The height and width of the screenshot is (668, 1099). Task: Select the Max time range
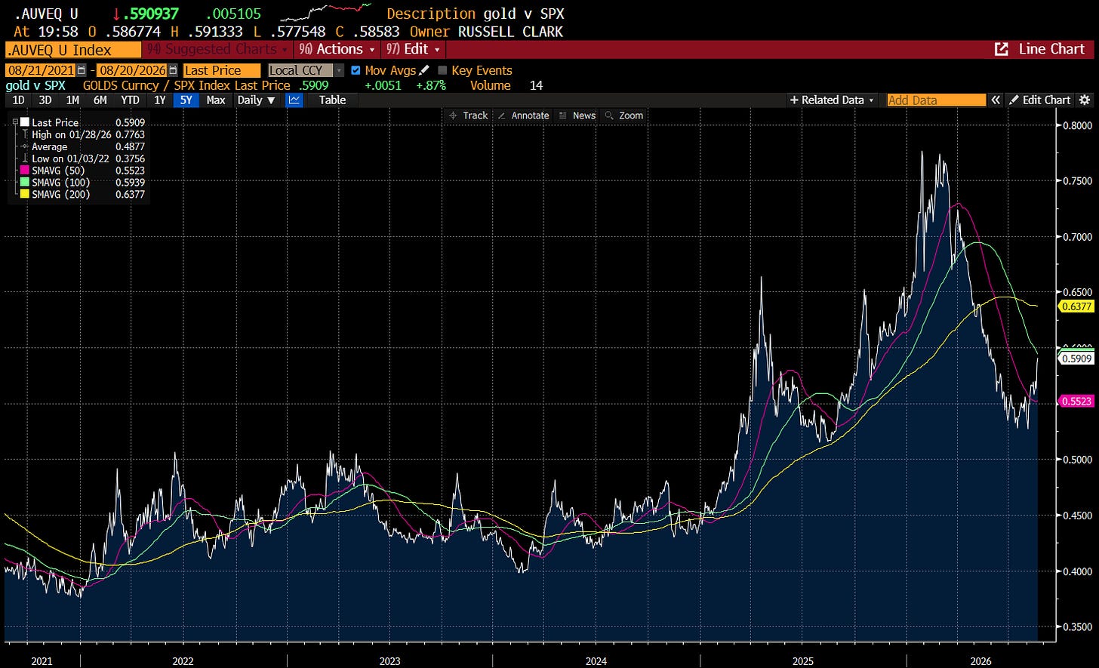pyautogui.click(x=215, y=100)
